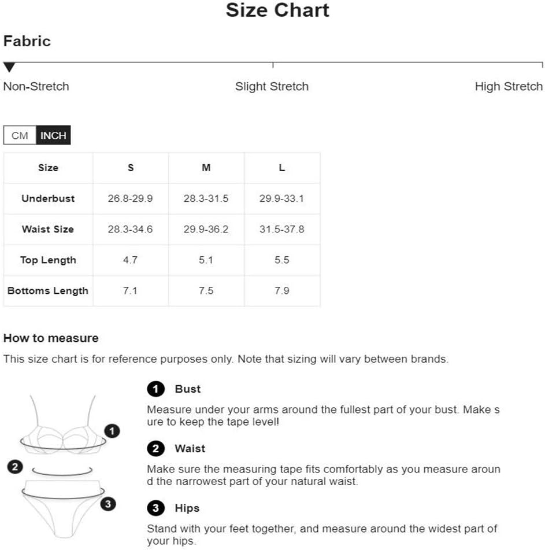The width and height of the screenshot is (545, 550).
Task: Click the Top Length row label
Action: pos(48,260)
